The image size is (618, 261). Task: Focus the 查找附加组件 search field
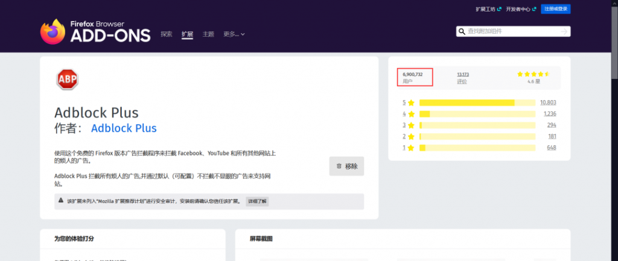(x=513, y=31)
